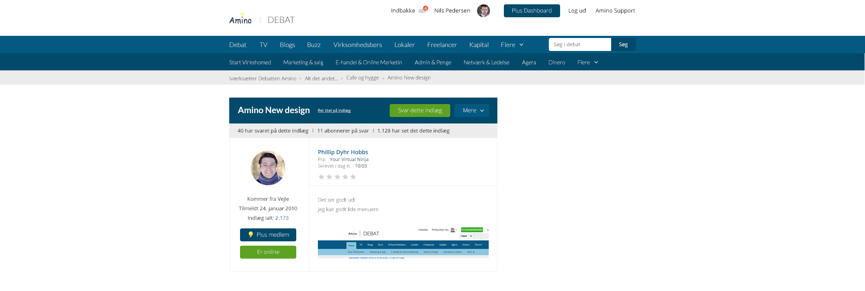Select E-handel & Online Marketin category

(369, 63)
